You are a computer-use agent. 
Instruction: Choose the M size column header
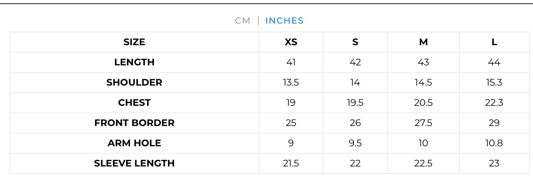click(x=423, y=42)
